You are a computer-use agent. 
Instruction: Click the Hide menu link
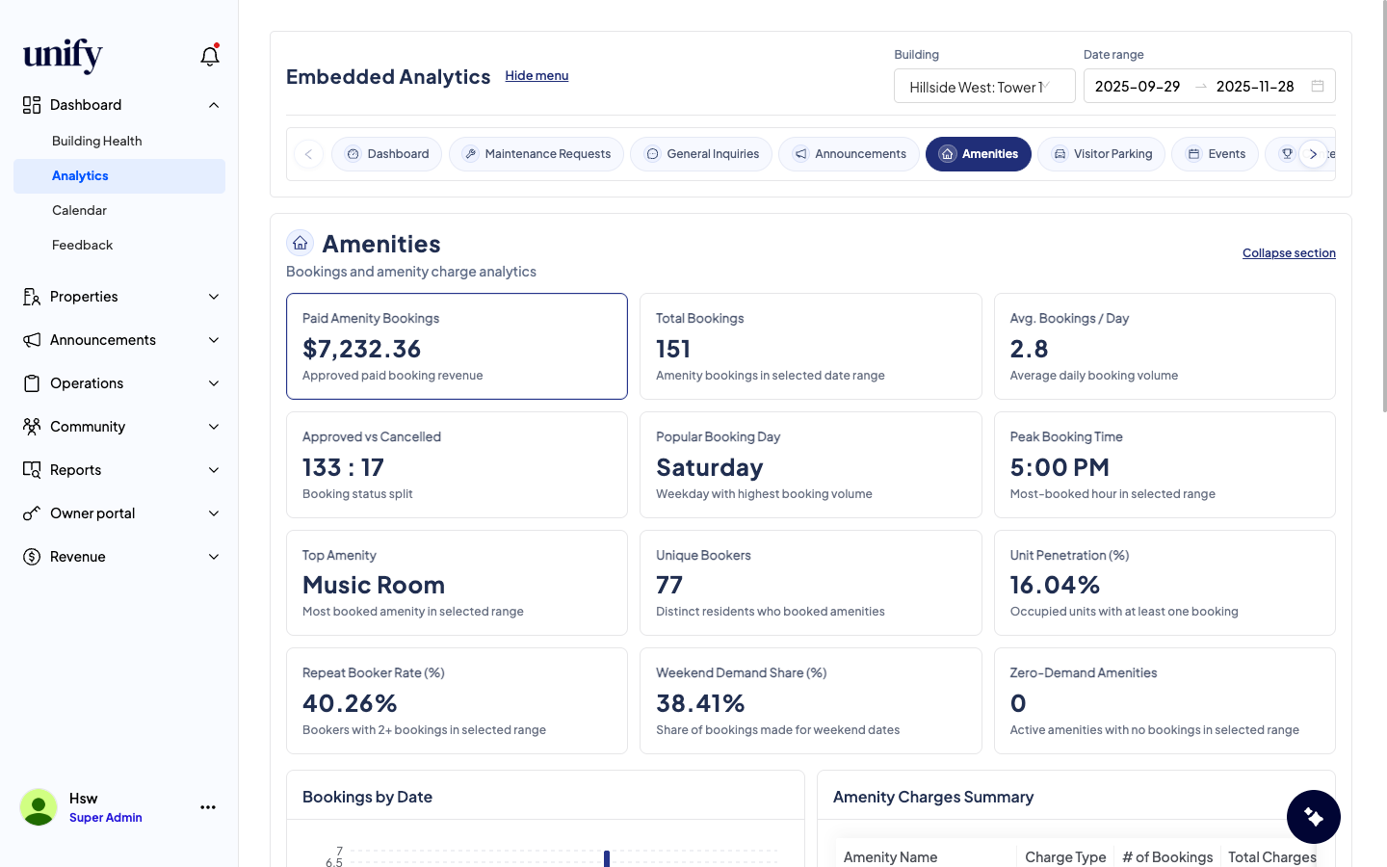coord(536,76)
